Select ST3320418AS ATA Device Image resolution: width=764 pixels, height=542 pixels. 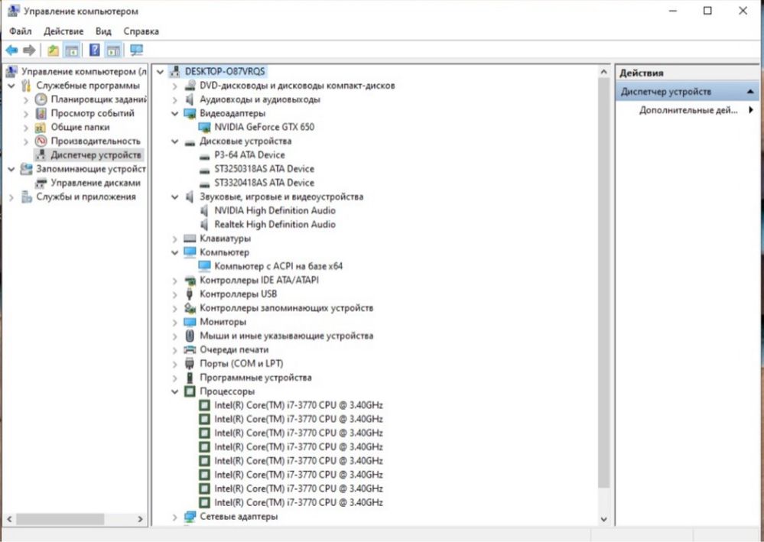coord(264,183)
